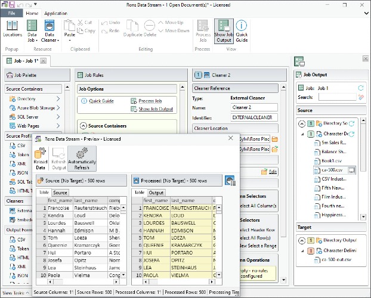Screen dimensions: 371x298
Task: Select the Job - Job 1 document tab
Action: click(x=26, y=61)
